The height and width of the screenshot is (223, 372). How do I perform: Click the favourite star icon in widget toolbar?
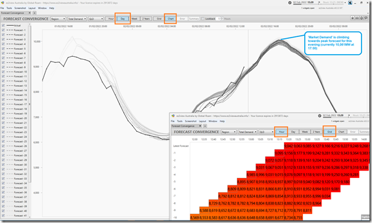tap(352, 18)
